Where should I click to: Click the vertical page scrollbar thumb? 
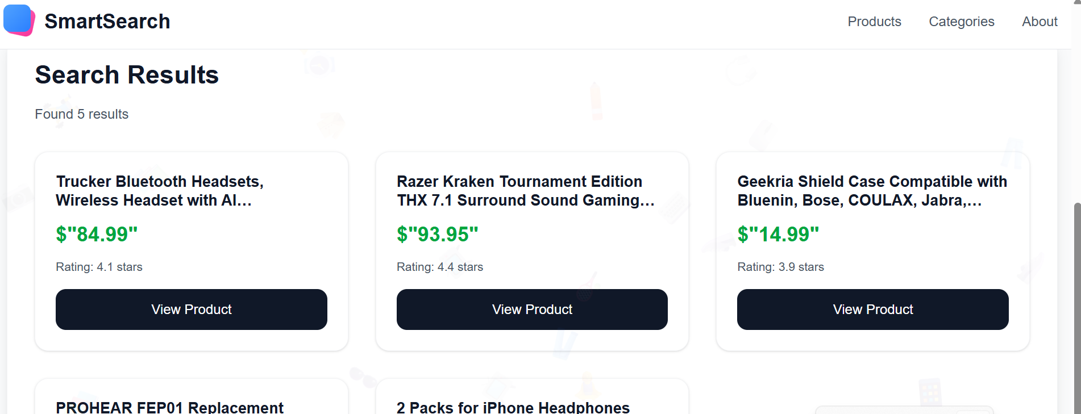pos(1076,307)
